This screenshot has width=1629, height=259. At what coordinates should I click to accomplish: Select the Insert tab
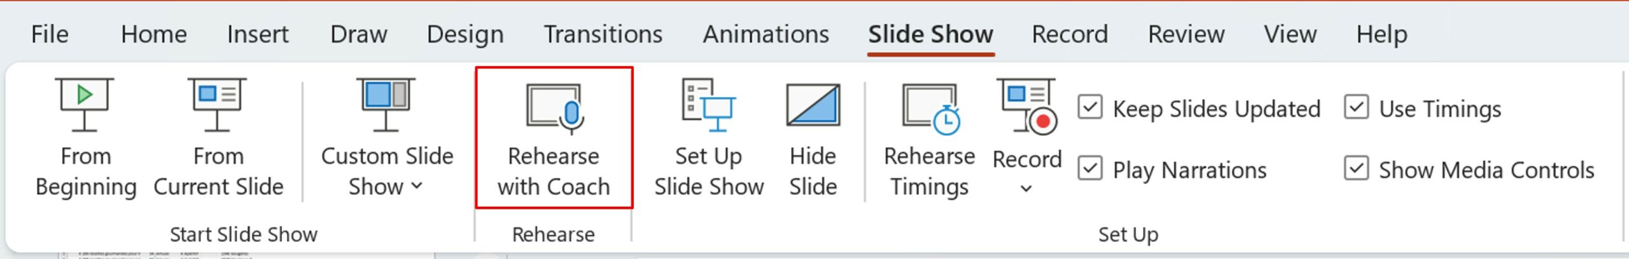258,34
